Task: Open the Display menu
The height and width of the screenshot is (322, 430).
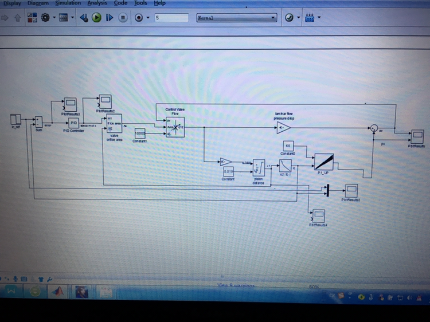Action: (12, 3)
